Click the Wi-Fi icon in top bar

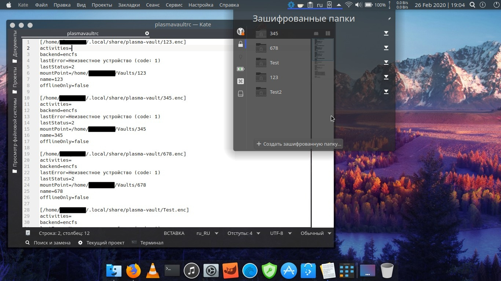tap(349, 5)
